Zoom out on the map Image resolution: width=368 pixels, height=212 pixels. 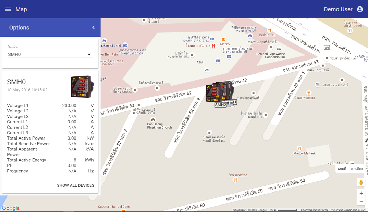[x=361, y=201]
